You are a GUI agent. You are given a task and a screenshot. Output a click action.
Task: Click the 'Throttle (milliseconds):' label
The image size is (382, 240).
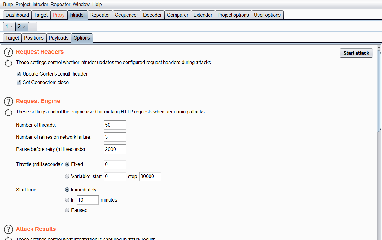(39, 164)
